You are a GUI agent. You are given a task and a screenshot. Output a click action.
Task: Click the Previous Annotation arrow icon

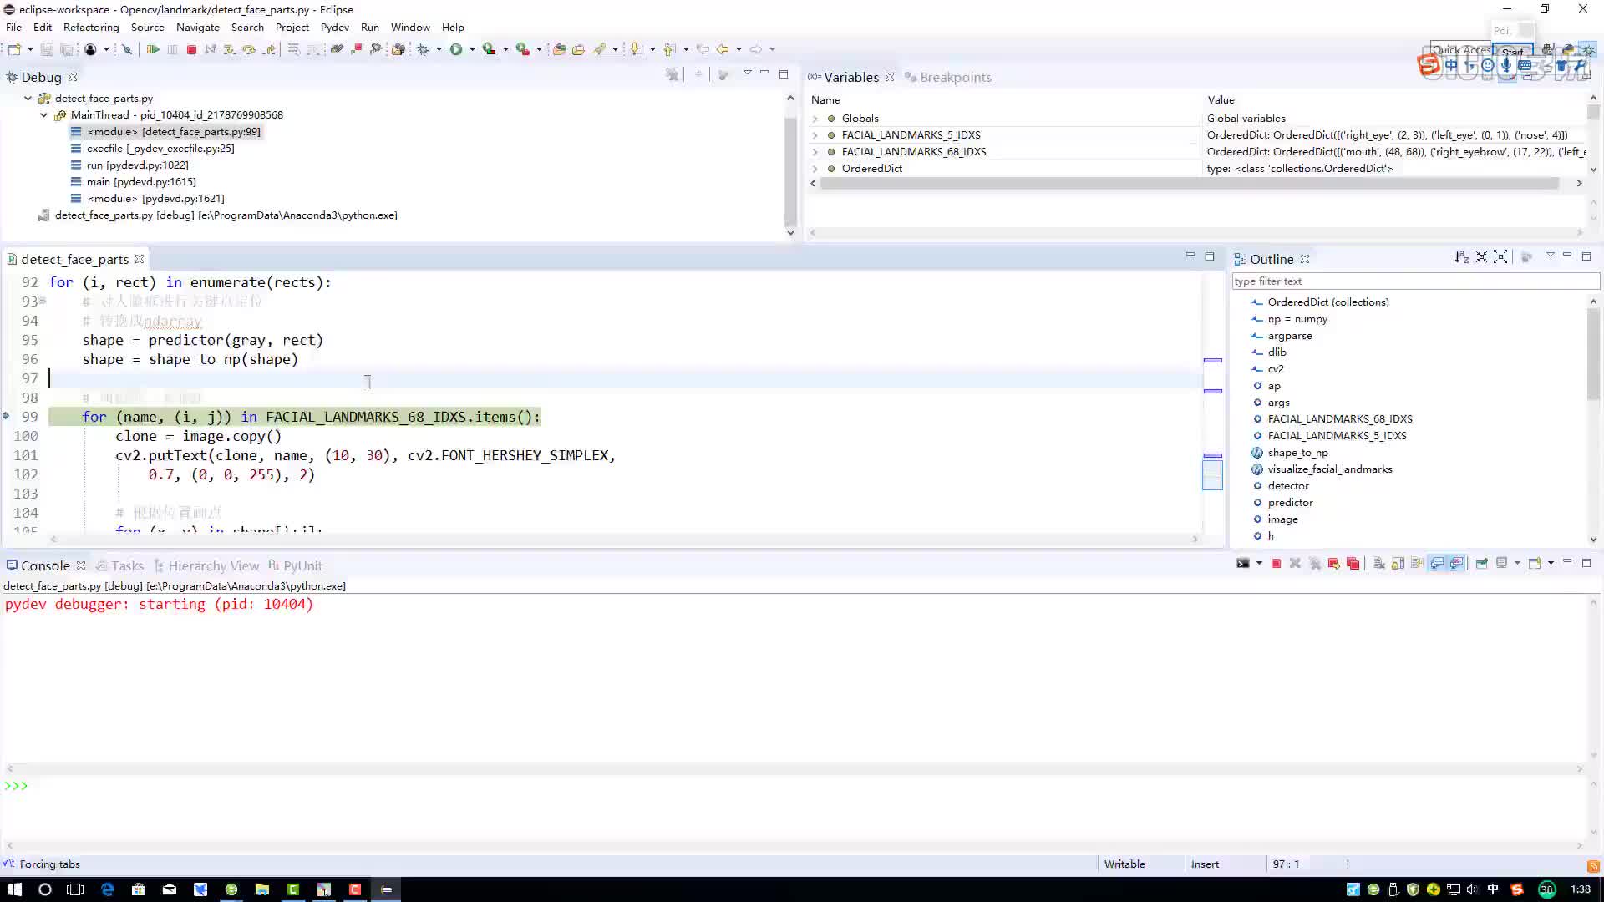(669, 49)
